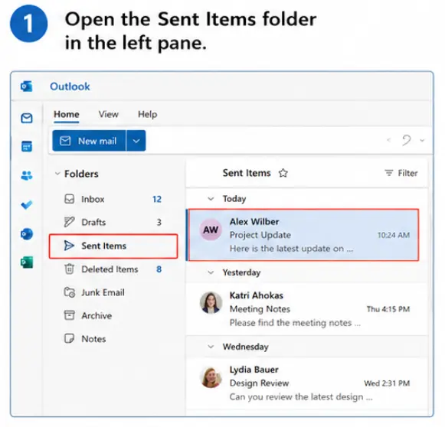
Task: Switch to the View tab
Action: coord(109,114)
